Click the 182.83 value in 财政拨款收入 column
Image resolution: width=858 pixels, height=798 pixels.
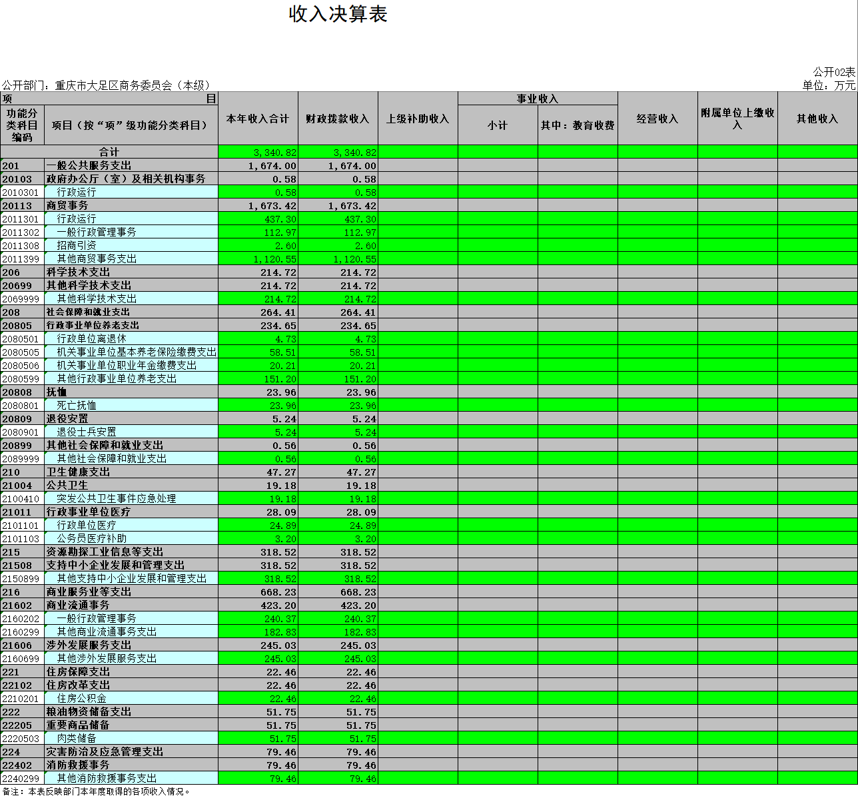(338, 631)
